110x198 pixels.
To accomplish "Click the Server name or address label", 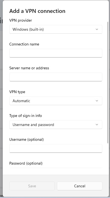I will click(29, 68).
